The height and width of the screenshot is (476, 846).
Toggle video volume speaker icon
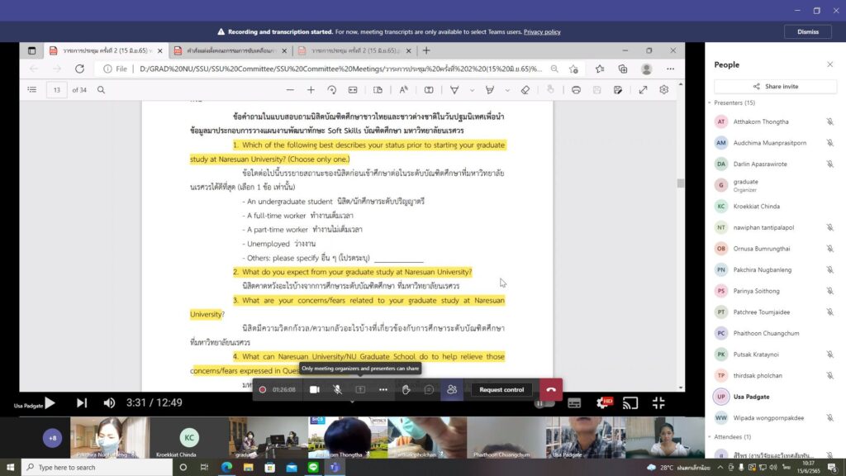109,402
